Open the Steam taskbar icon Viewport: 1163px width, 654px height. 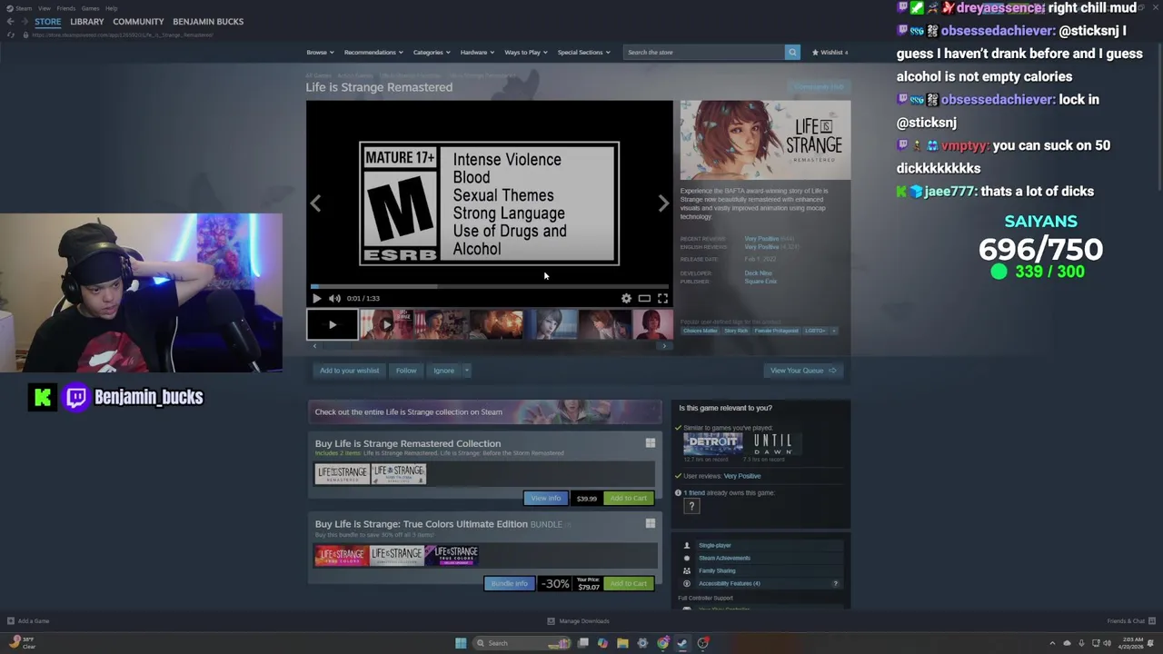(x=682, y=643)
